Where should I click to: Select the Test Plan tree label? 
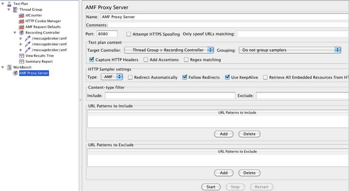pyautogui.click(x=21, y=4)
